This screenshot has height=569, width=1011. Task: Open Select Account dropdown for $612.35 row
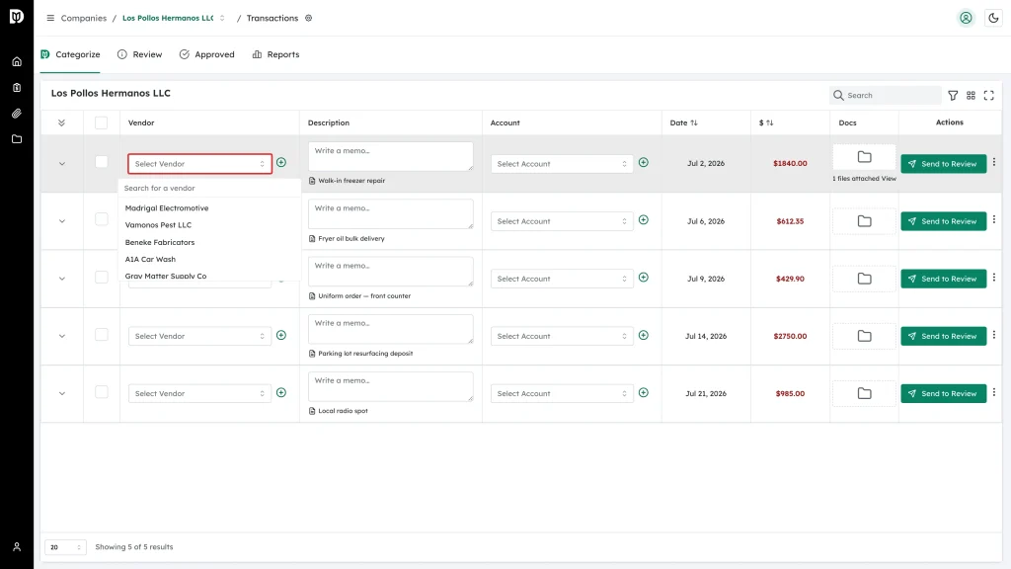(x=562, y=221)
